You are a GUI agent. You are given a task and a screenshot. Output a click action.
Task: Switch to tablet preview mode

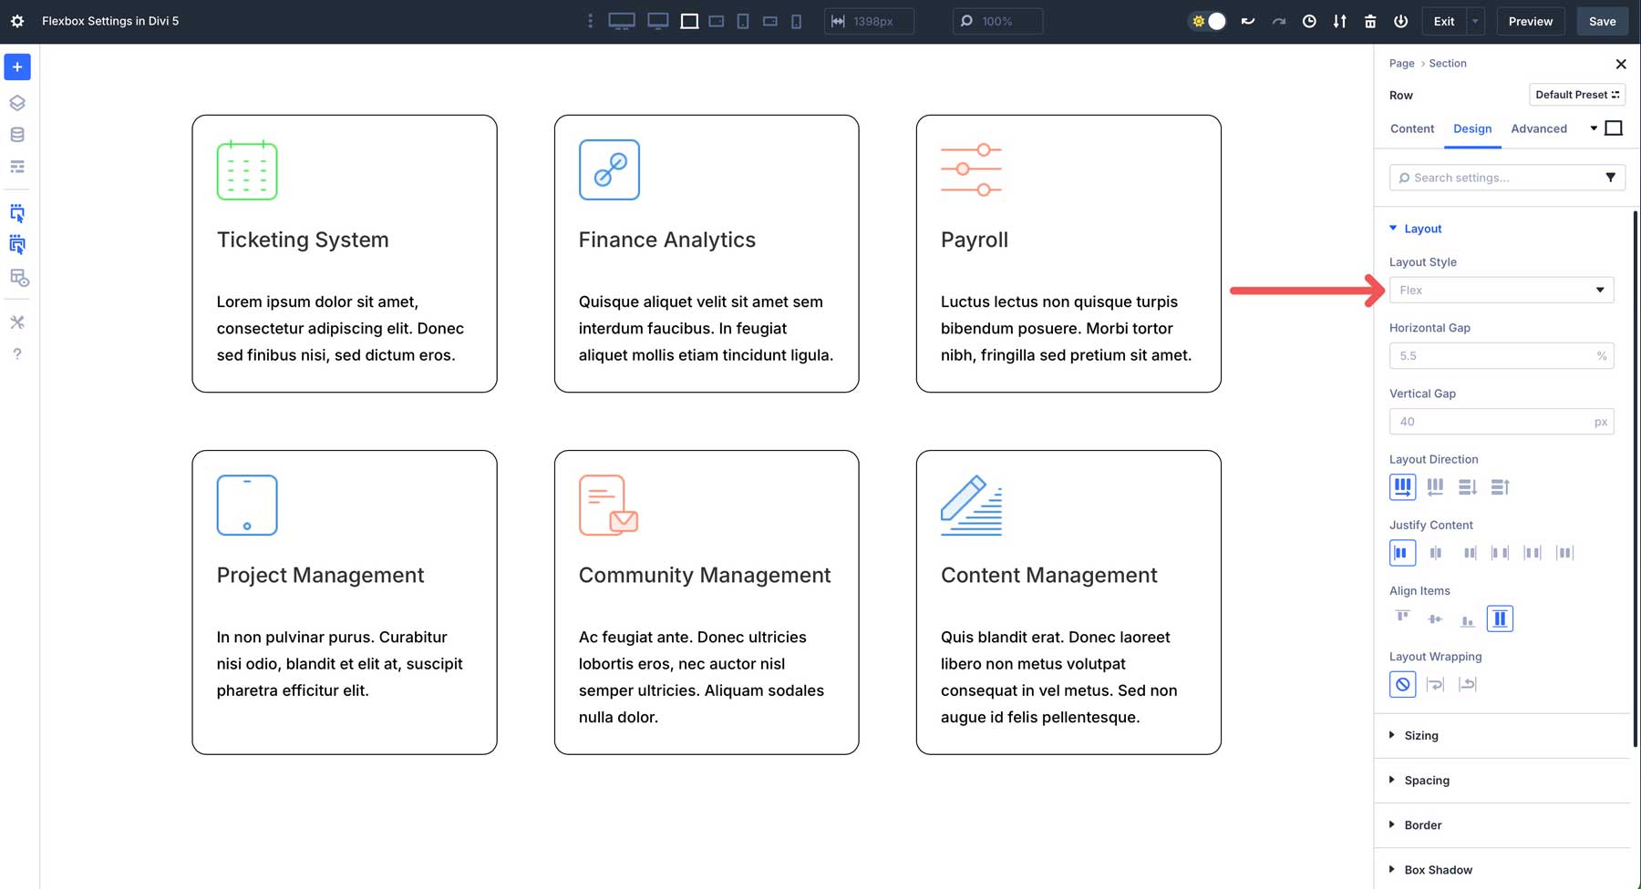pos(743,20)
